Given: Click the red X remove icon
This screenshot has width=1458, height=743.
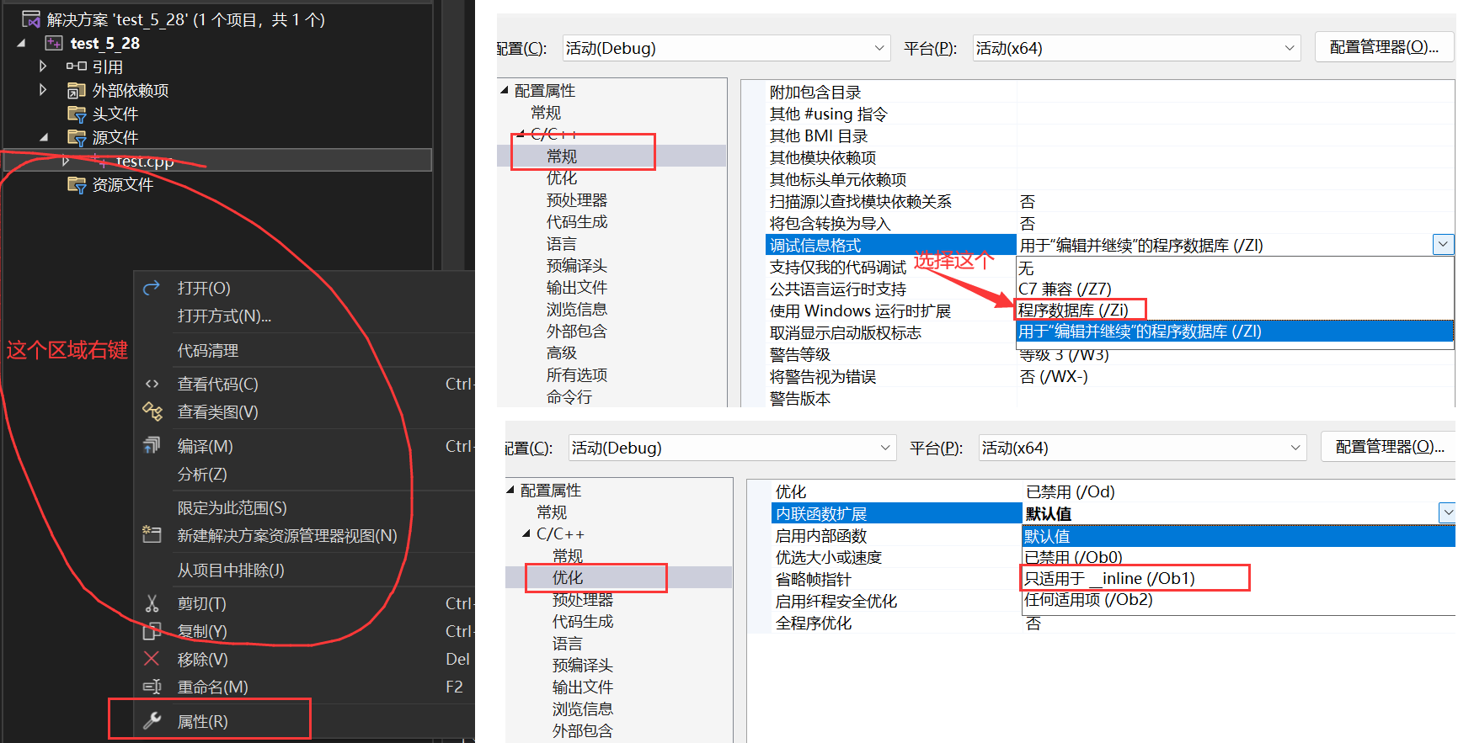Looking at the screenshot, I should pyautogui.click(x=152, y=659).
